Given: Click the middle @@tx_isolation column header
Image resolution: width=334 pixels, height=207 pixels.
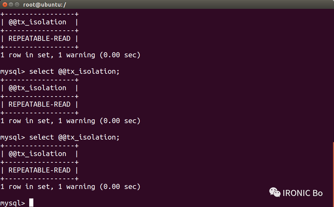Looking at the screenshot, I should pos(37,88).
